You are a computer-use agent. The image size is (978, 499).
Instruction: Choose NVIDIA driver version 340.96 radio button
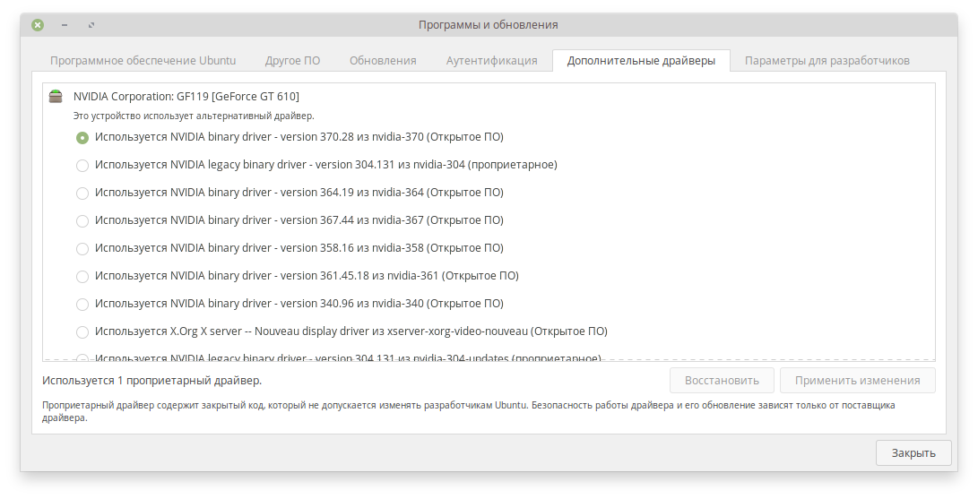pos(82,304)
